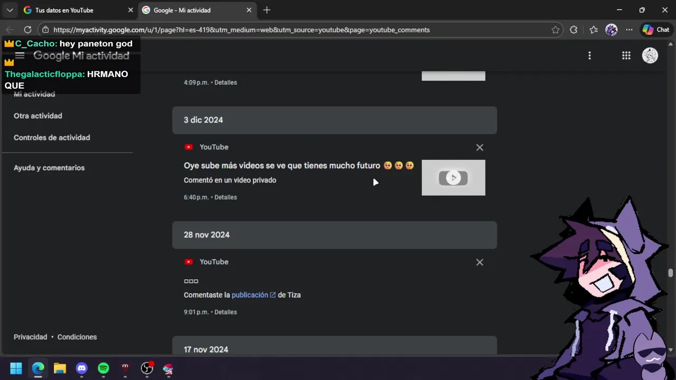Open File Explorer from the taskbar
Viewport: 676px width, 380px height.
point(60,368)
